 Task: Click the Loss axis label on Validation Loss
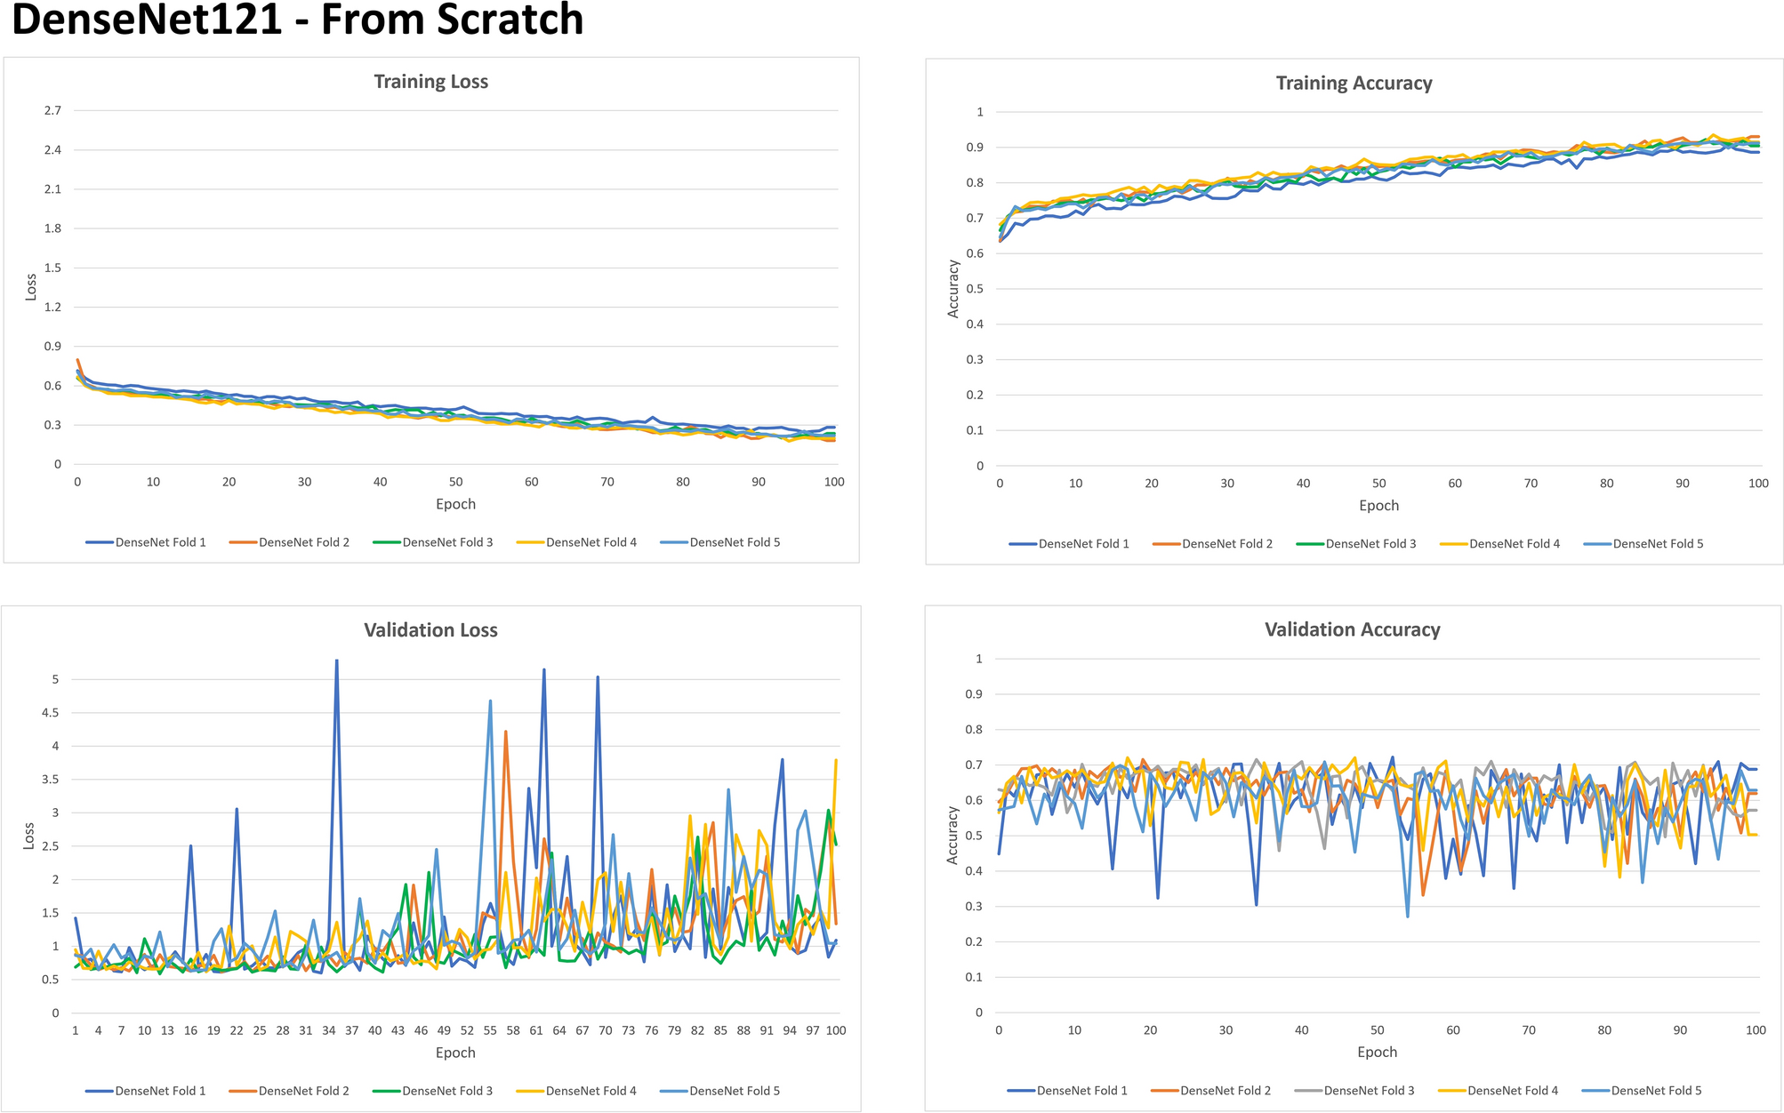click(28, 836)
